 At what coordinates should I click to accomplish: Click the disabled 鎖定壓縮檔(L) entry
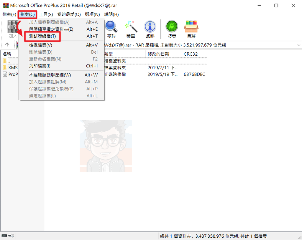tap(62, 96)
